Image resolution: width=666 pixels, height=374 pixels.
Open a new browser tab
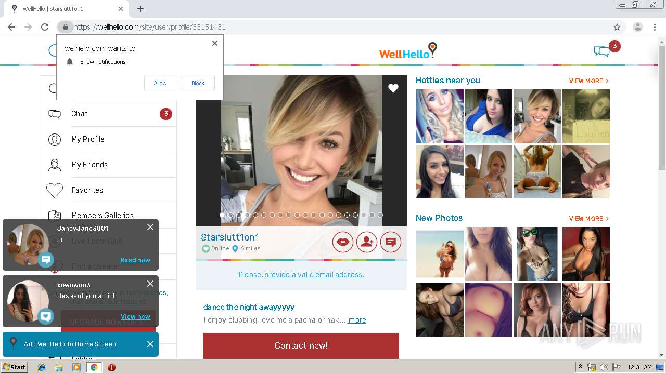[x=140, y=9]
